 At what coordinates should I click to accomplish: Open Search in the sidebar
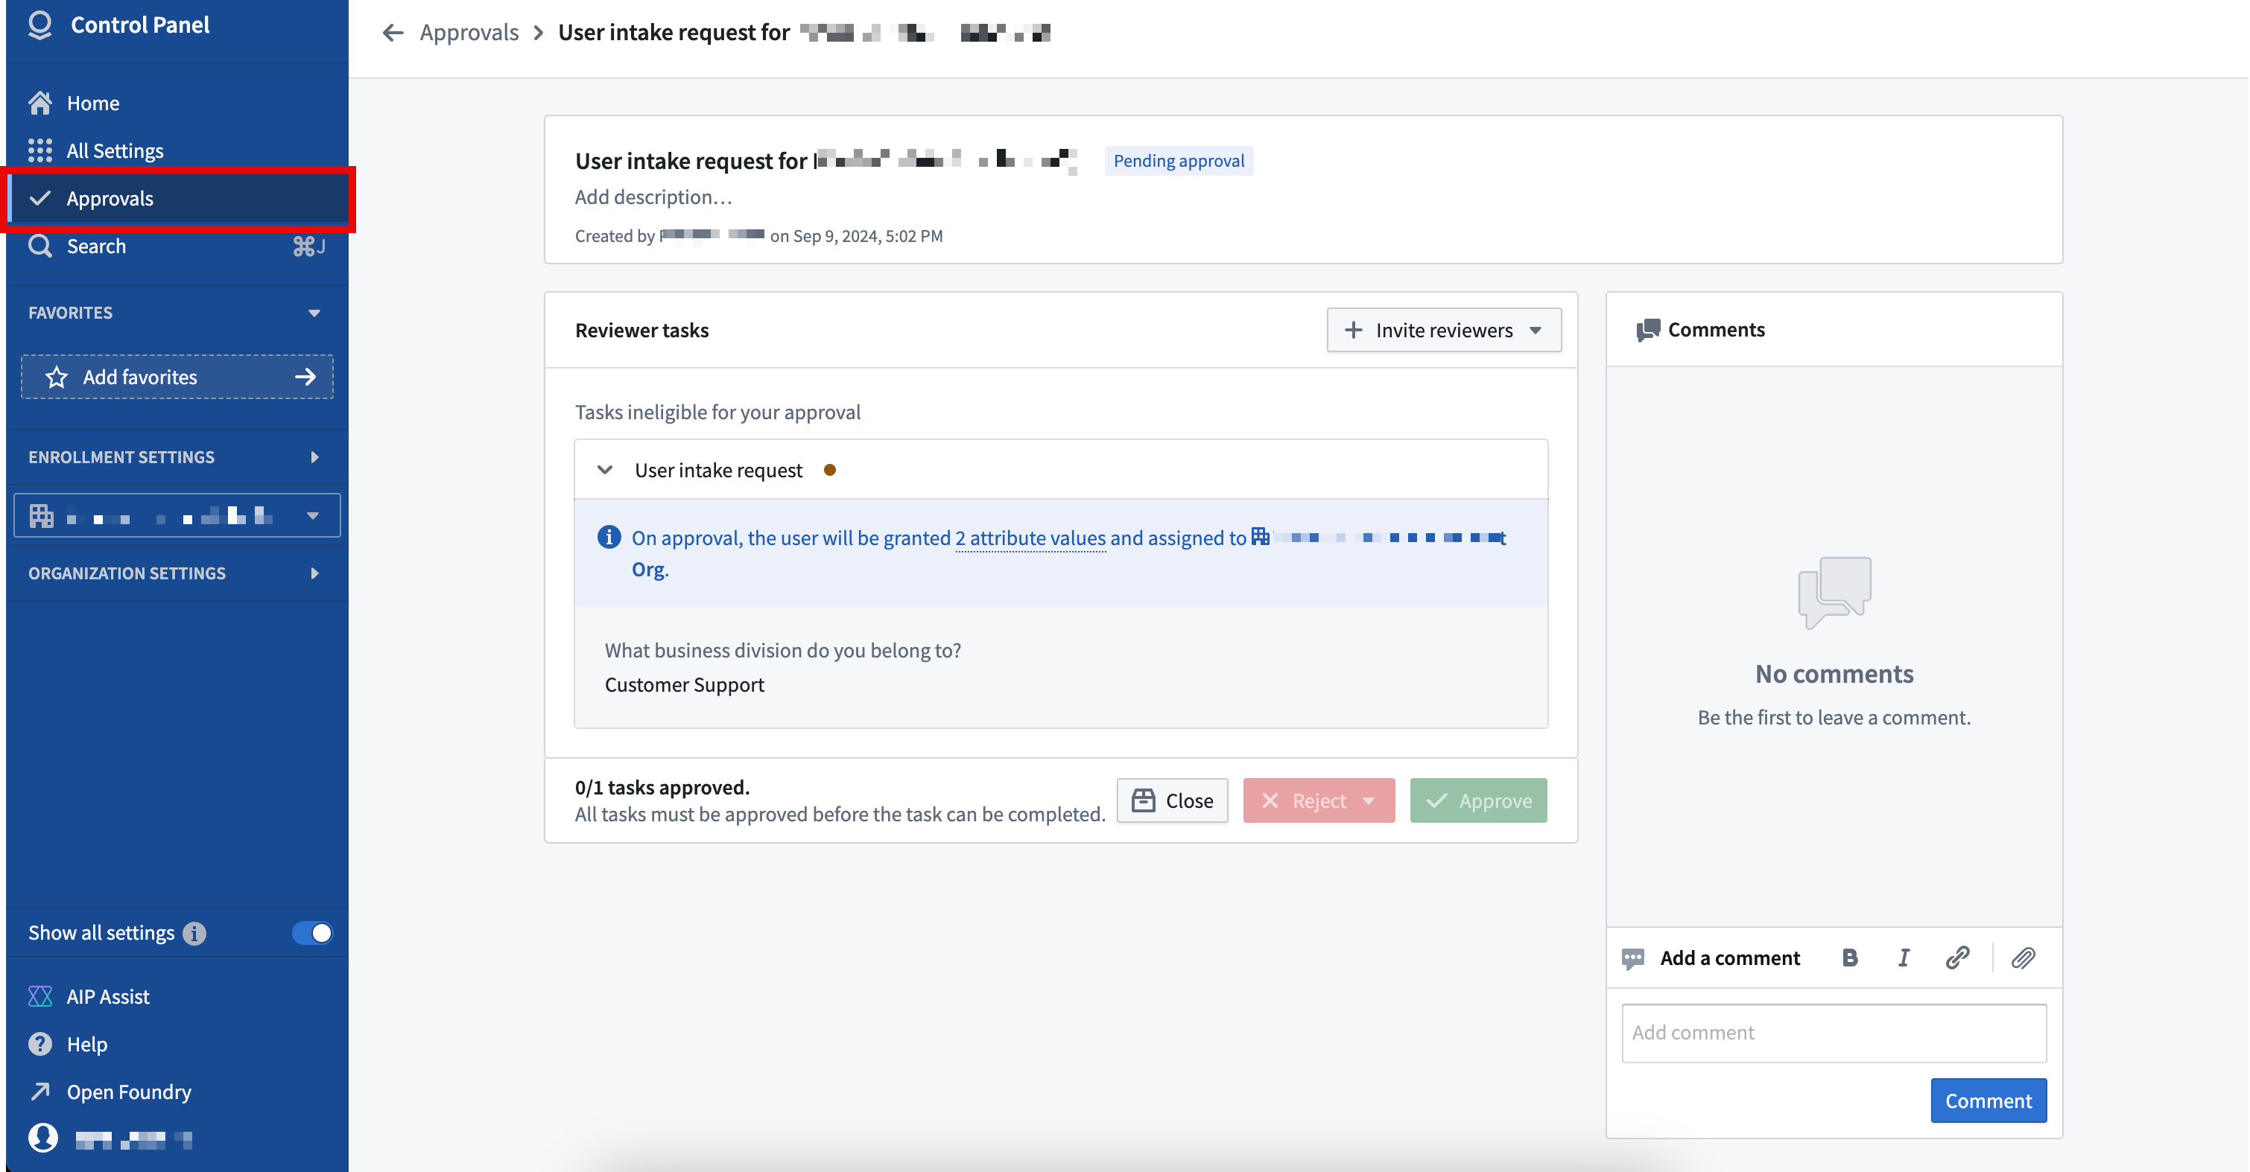pyautogui.click(x=177, y=246)
